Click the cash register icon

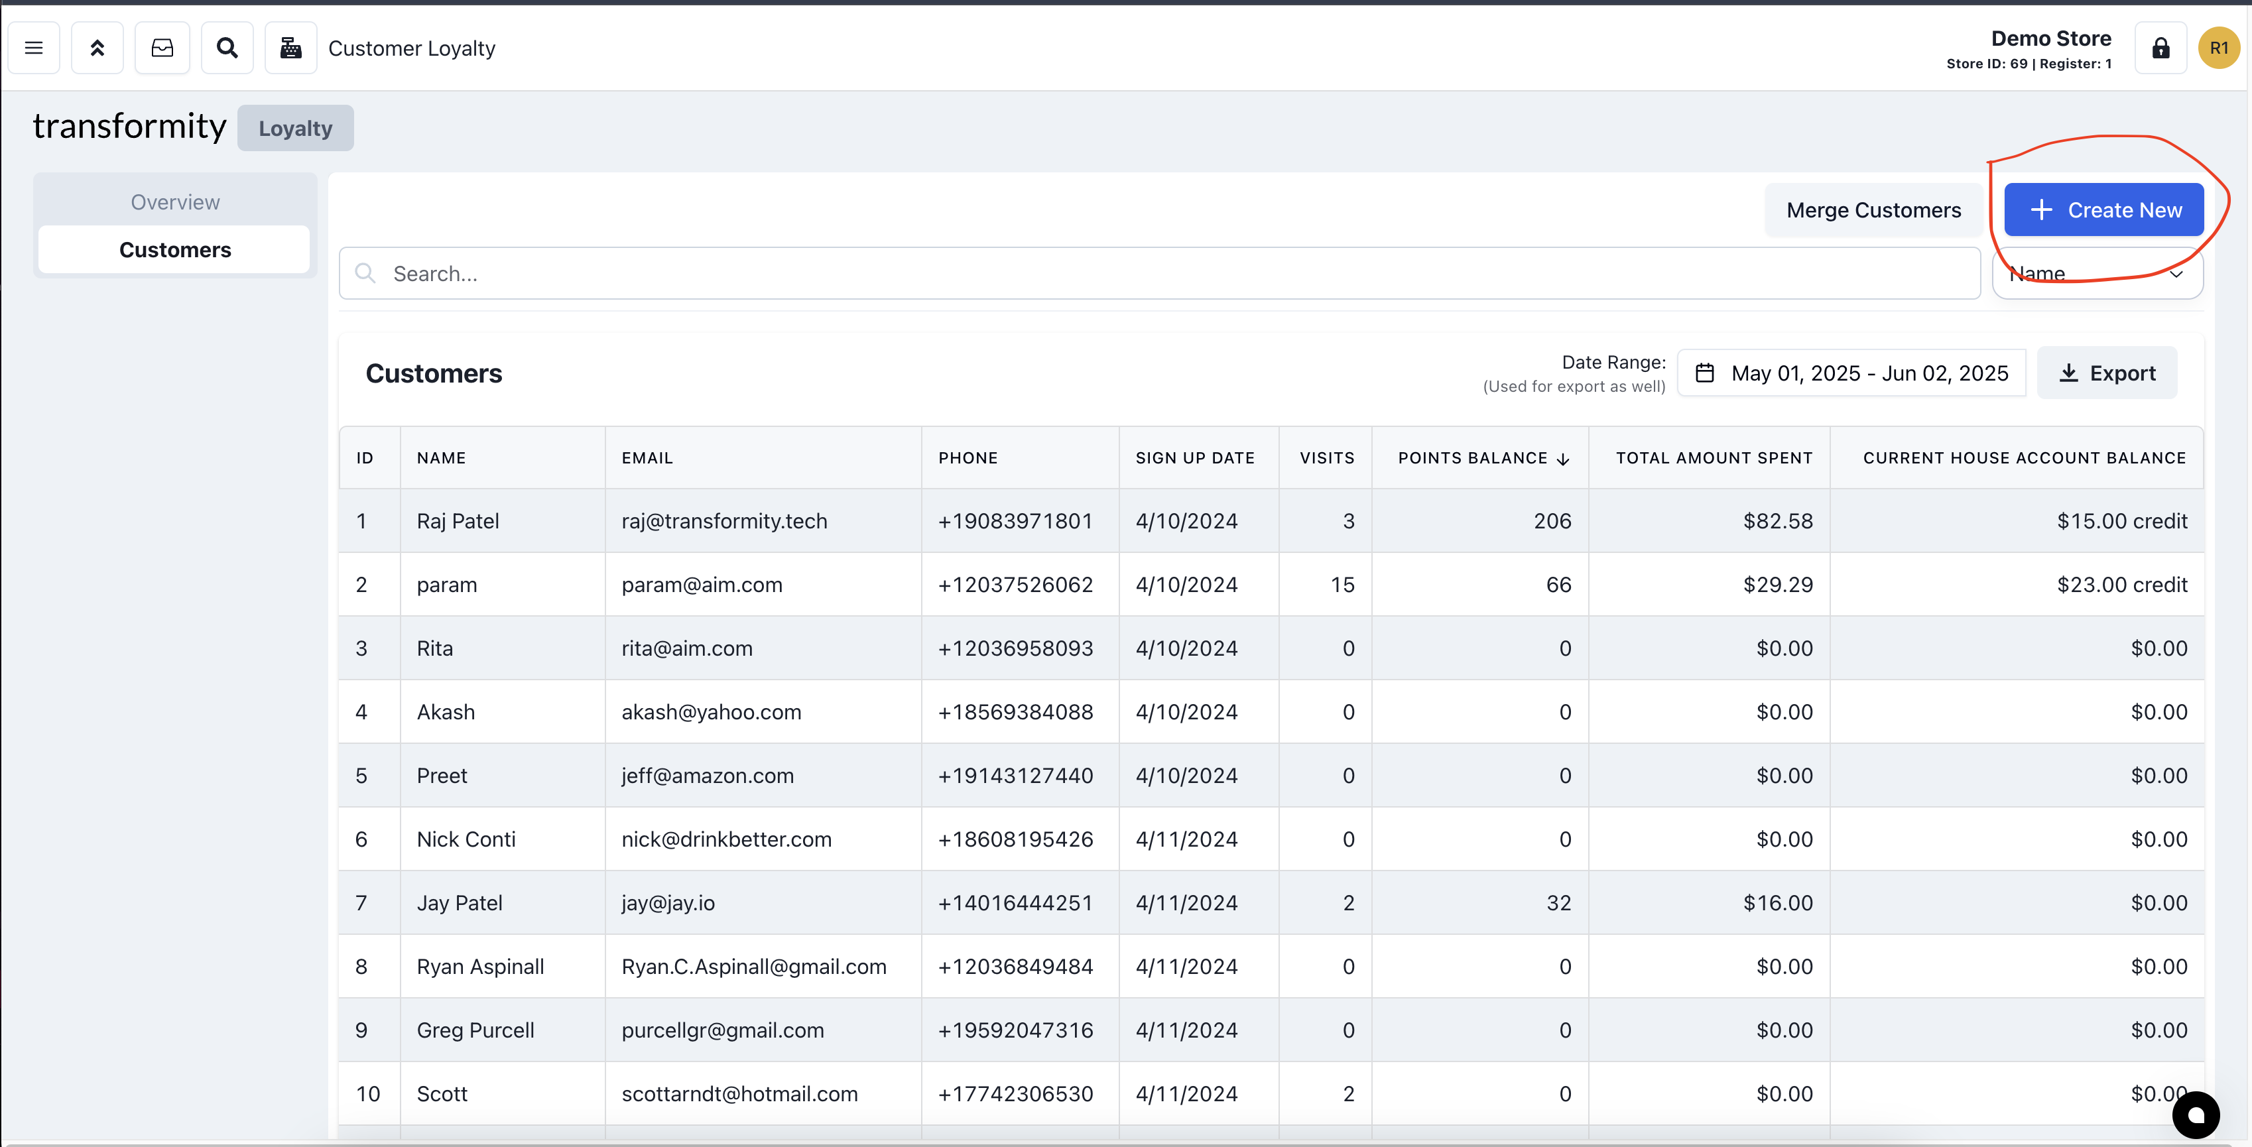pos(291,48)
